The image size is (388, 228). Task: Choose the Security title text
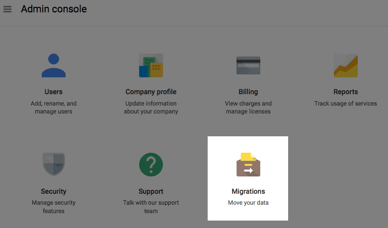click(x=54, y=191)
